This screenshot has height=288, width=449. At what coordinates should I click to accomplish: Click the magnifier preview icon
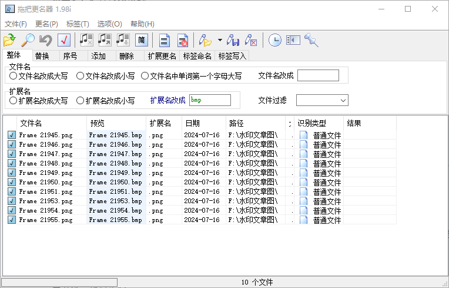(x=28, y=40)
